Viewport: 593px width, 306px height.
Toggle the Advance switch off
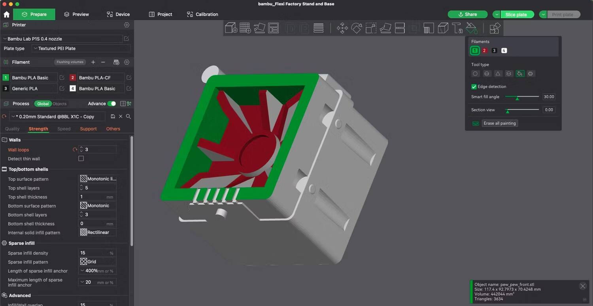[x=112, y=104]
